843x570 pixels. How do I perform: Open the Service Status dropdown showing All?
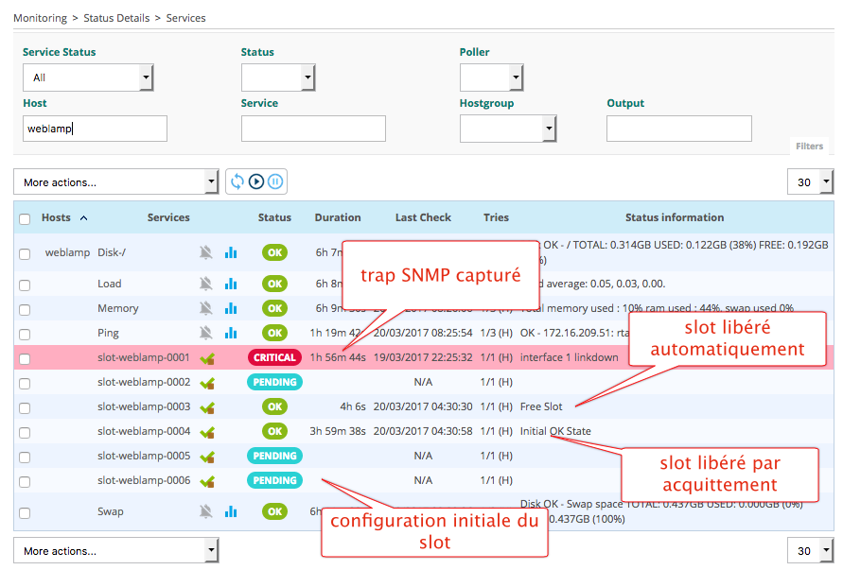[x=88, y=78]
